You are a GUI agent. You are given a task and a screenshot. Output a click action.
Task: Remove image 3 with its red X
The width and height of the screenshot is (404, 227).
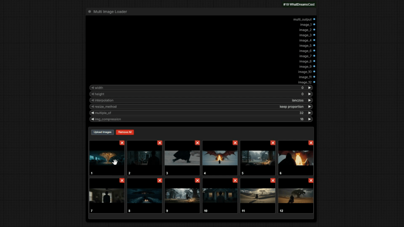coord(197,143)
